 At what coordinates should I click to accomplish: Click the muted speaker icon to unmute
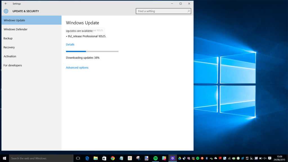pyautogui.click(x=265, y=158)
